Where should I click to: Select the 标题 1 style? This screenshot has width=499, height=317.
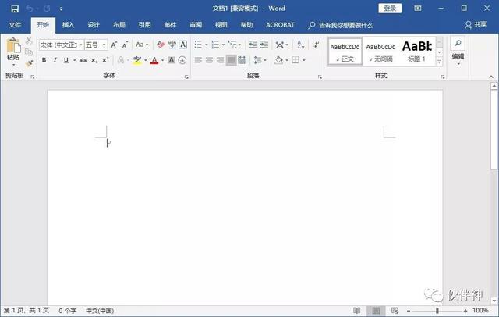coord(417,52)
